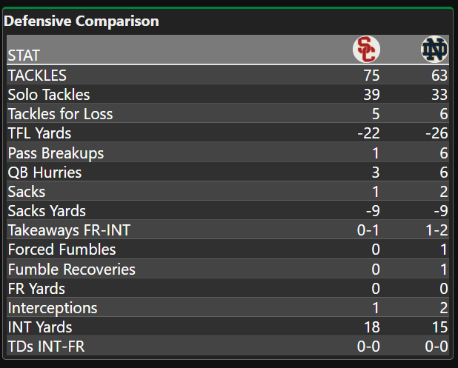Select the STAT column header

point(24,56)
